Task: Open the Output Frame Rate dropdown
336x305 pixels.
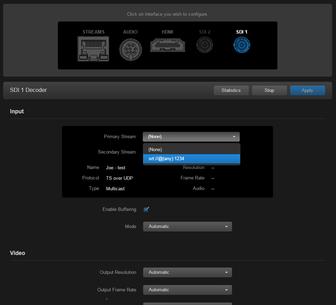Action: (187, 290)
